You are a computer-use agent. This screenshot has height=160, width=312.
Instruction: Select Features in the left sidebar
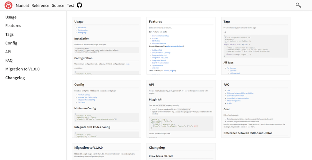(13, 26)
